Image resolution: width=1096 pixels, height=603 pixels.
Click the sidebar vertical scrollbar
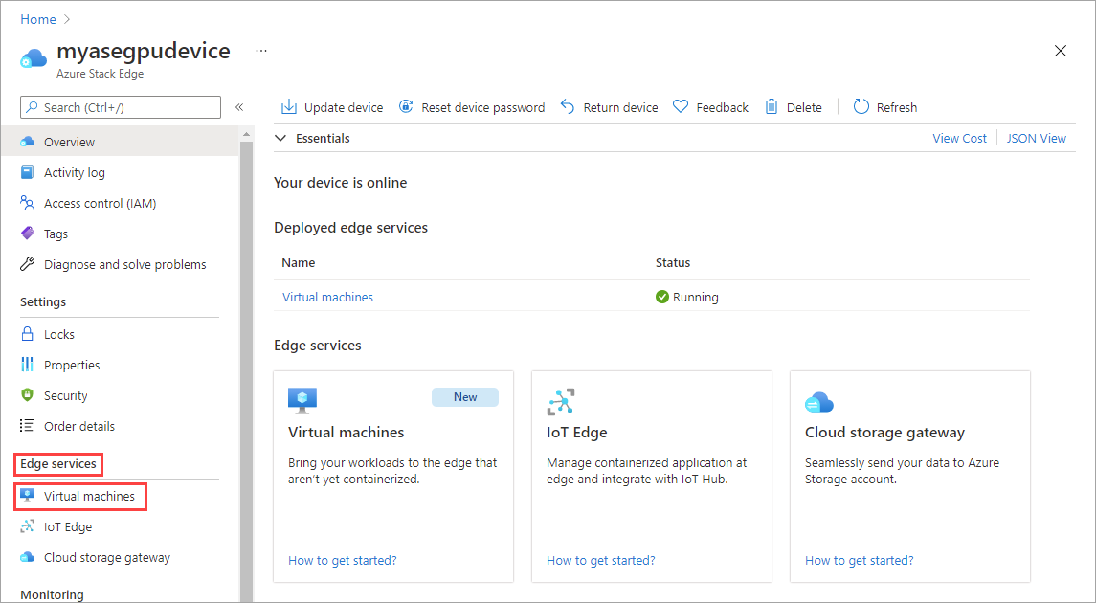(246, 364)
